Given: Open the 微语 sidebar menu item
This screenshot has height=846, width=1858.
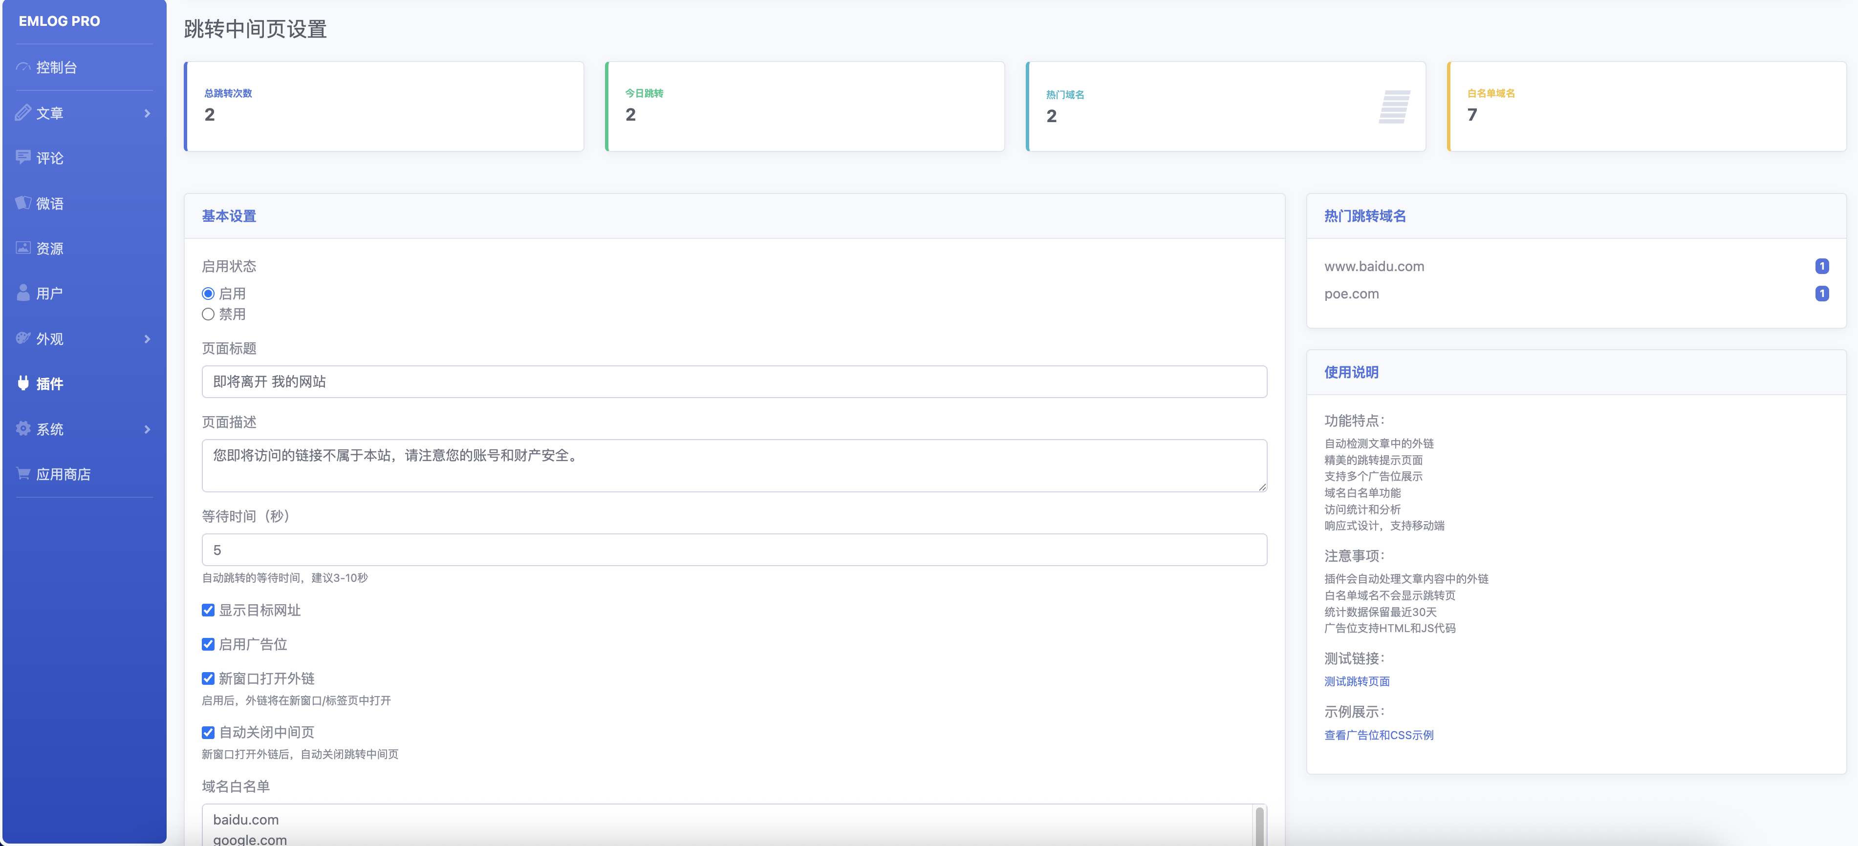Looking at the screenshot, I should (50, 203).
